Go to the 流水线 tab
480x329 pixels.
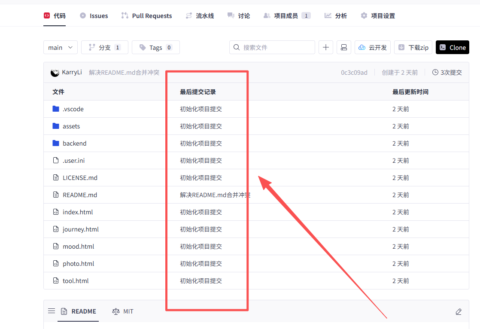(200, 15)
